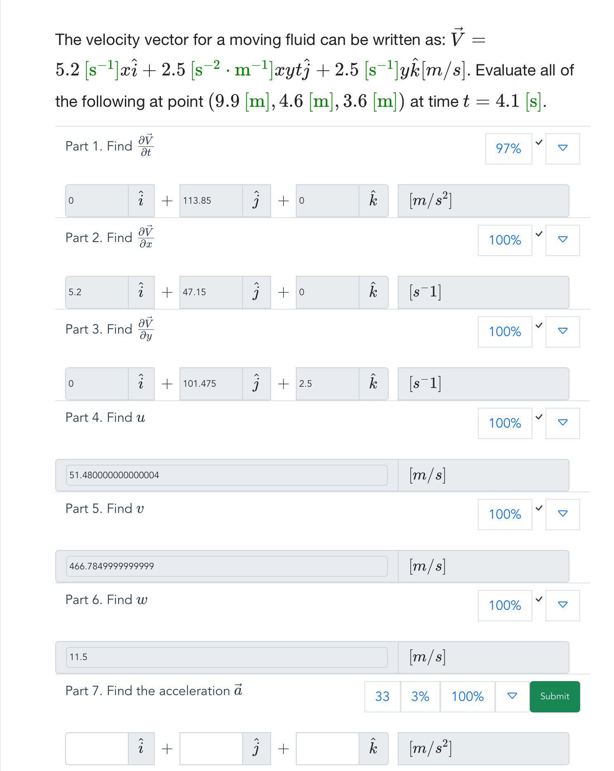Select the i-hat input field for acceleration
This screenshot has height=771, width=614.
coord(97,748)
